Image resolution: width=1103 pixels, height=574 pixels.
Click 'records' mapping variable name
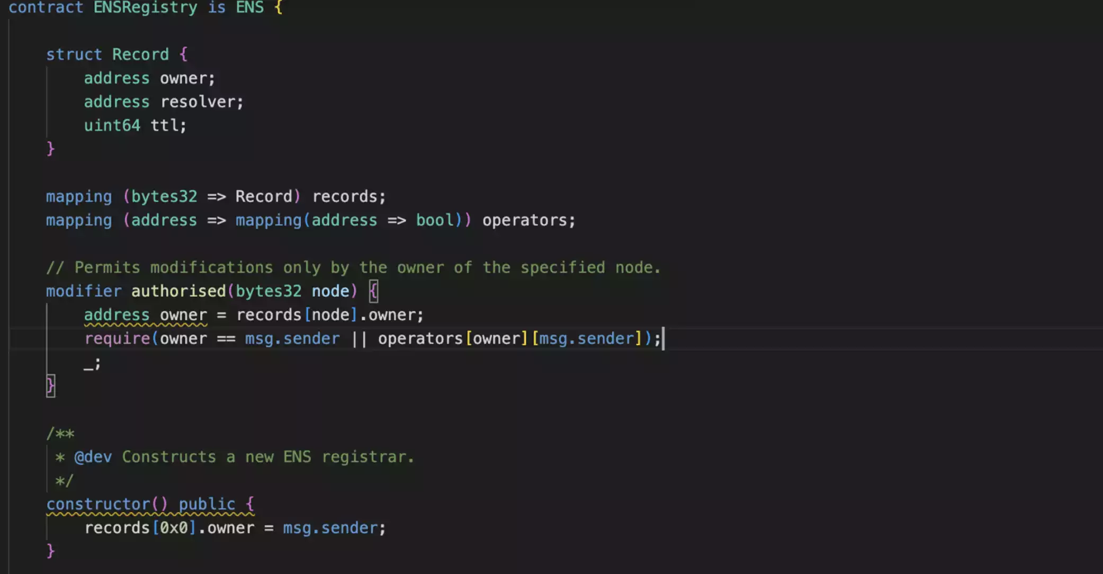coord(345,196)
